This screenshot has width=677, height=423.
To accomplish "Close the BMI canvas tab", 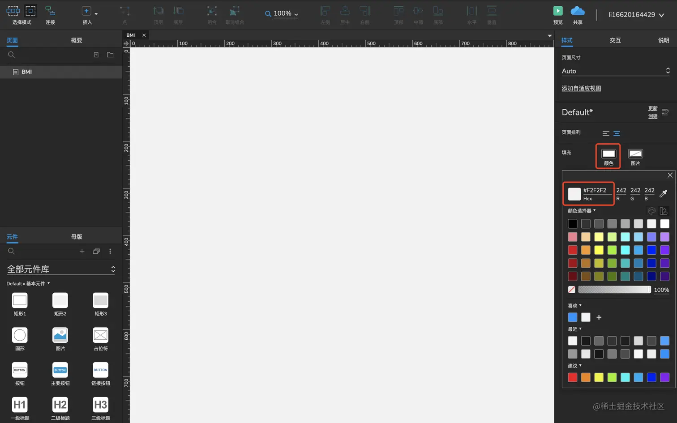I will tap(144, 35).
